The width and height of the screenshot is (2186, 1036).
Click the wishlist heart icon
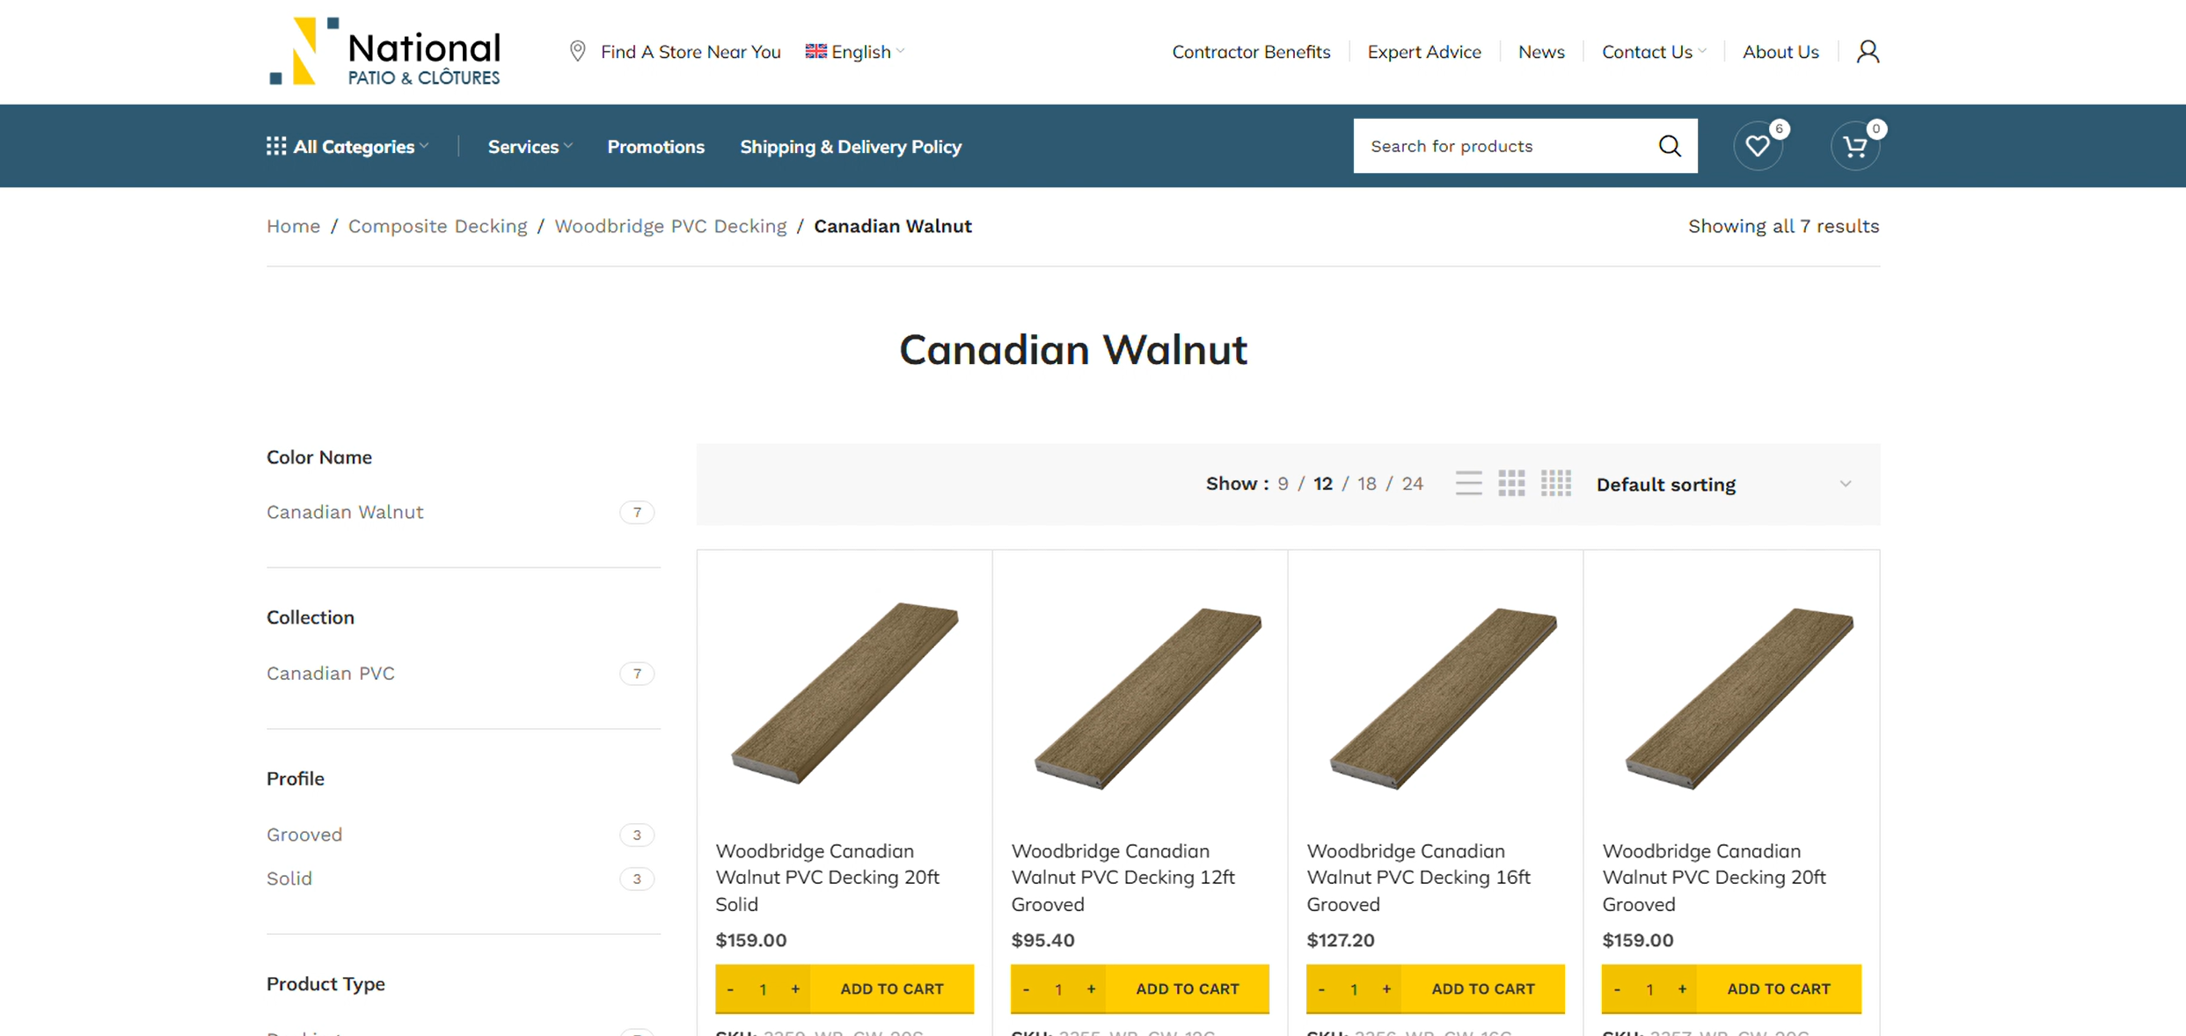(1757, 146)
